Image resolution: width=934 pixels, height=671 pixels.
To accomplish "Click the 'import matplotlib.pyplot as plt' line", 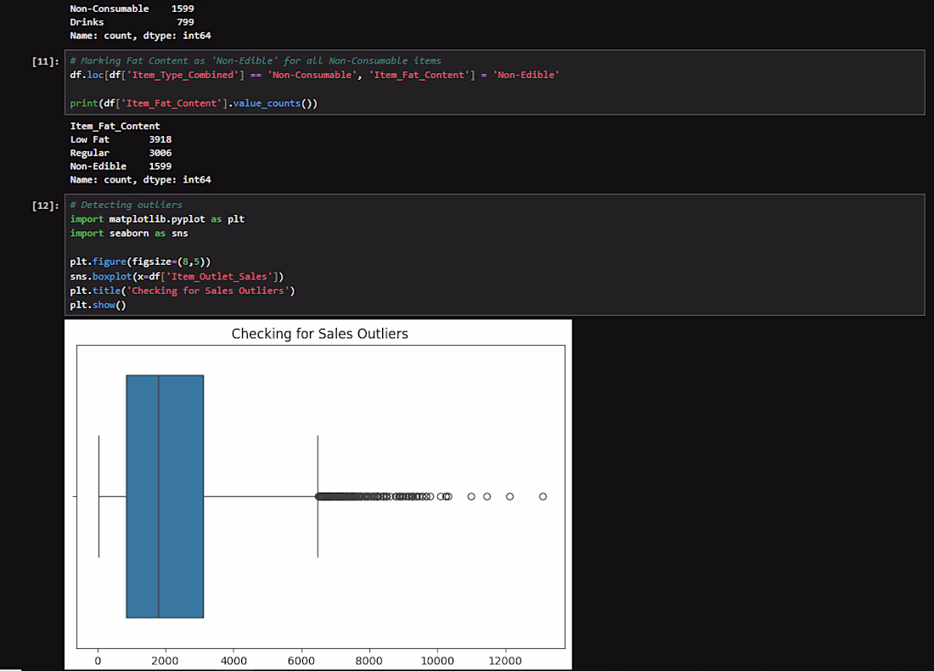I will click(157, 219).
